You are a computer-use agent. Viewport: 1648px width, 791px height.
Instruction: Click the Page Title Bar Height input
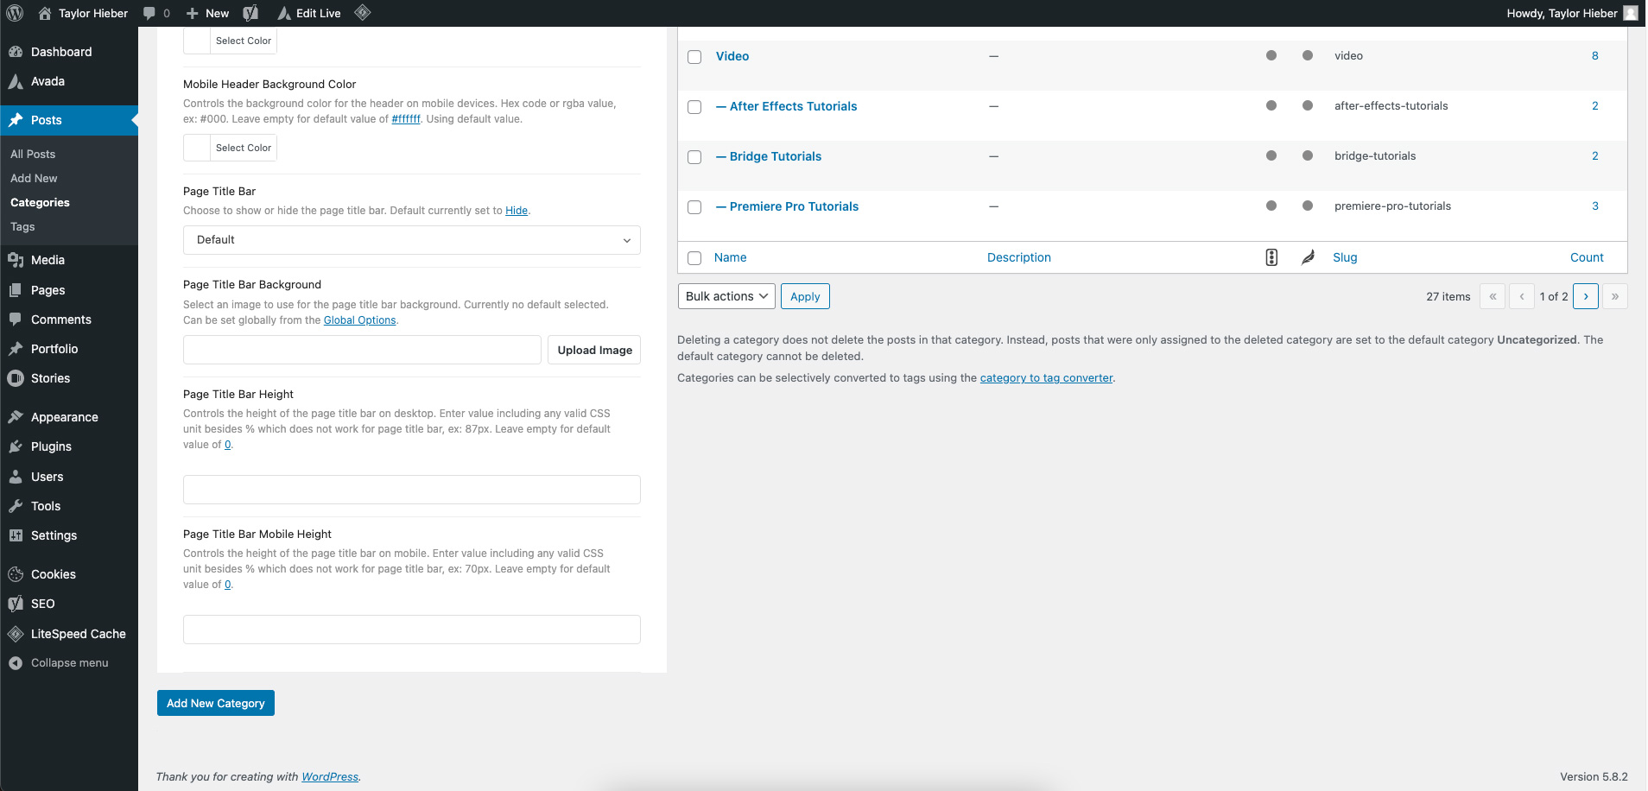coord(412,490)
